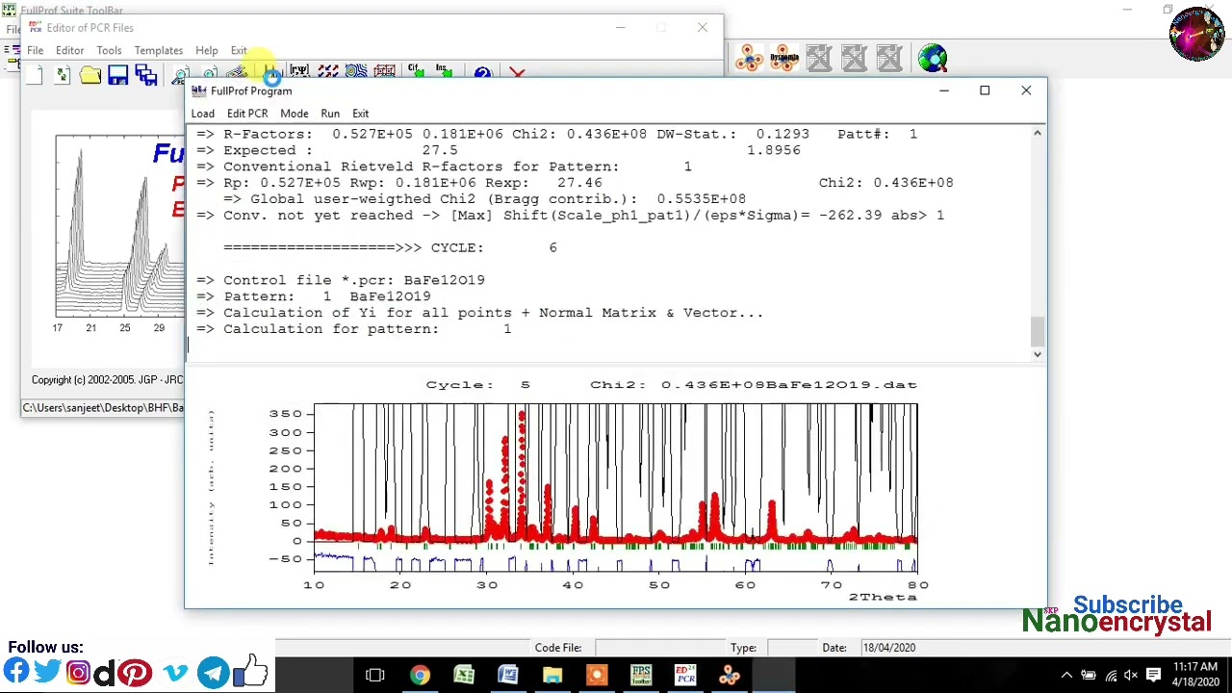Image resolution: width=1232 pixels, height=693 pixels.
Task: Click the red dotted pattern toolbar icon
Action: 328,72
